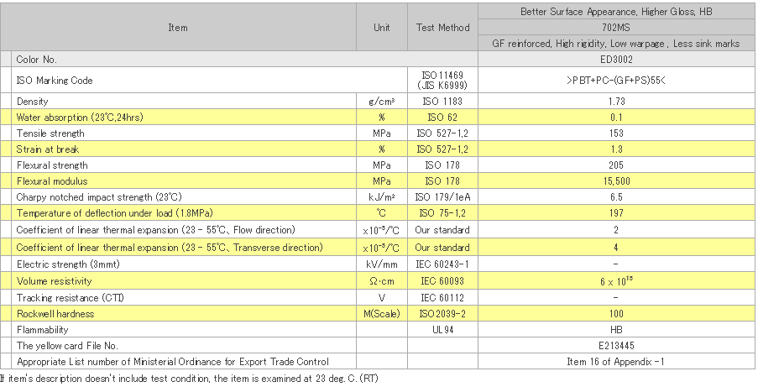This screenshot has height=387, width=758.
Task: Select the Rockwell hardness value 100
Action: pyautogui.click(x=616, y=313)
